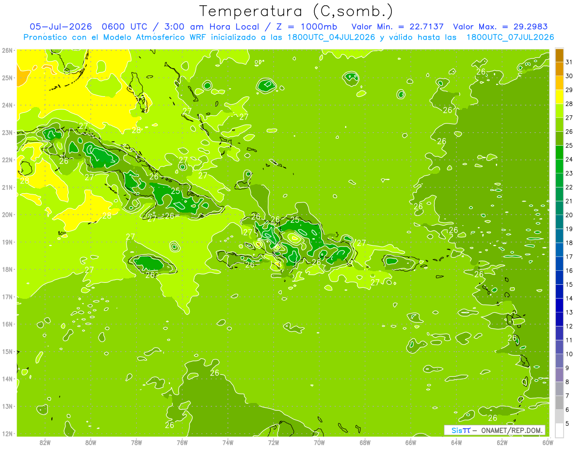Screen dimensions: 582x449
Task: Click the longitude axis label 76W
Action: (182, 442)
